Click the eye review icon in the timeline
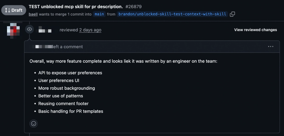 (30, 29)
